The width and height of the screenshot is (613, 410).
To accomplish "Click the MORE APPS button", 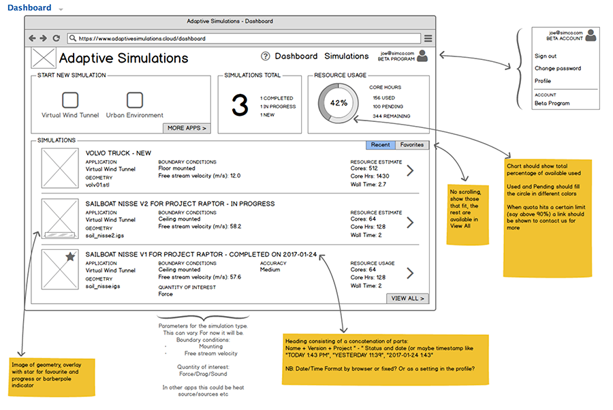I will coord(187,128).
